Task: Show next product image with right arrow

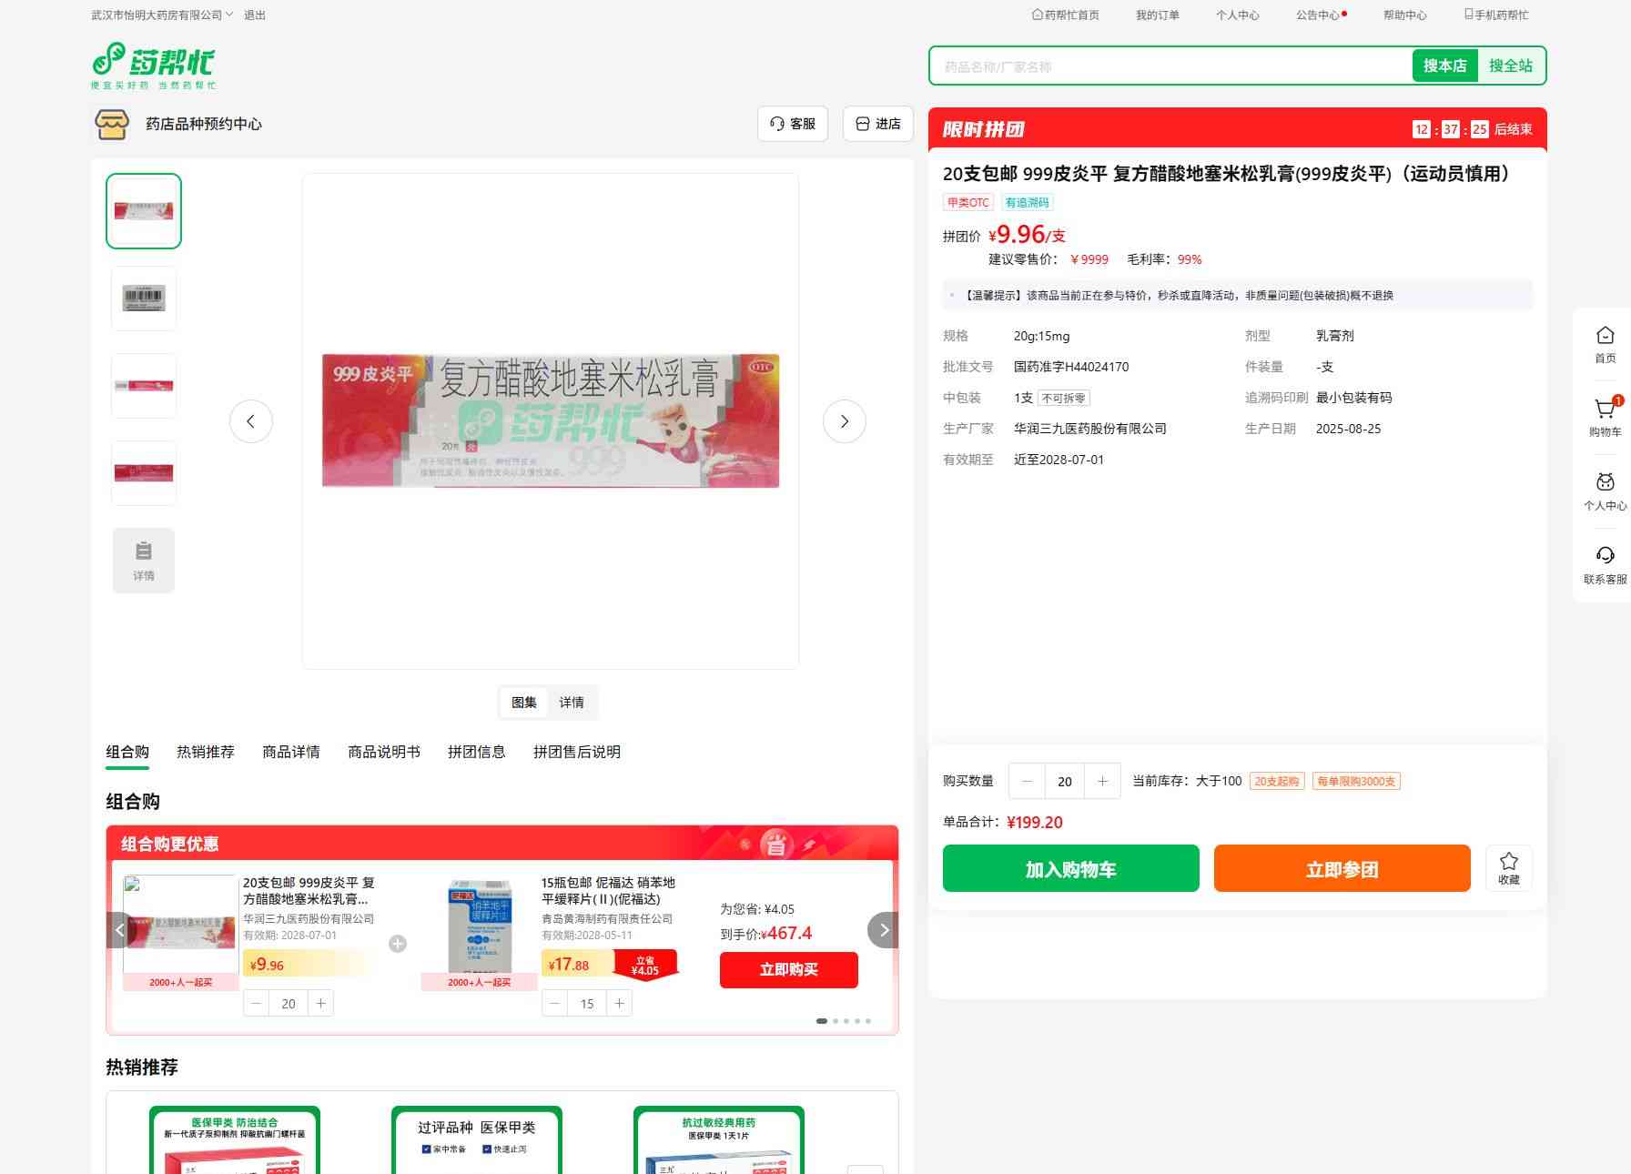Action: pos(844,421)
